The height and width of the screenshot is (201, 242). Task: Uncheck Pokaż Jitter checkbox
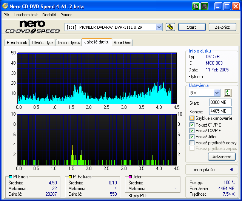coord(192,137)
